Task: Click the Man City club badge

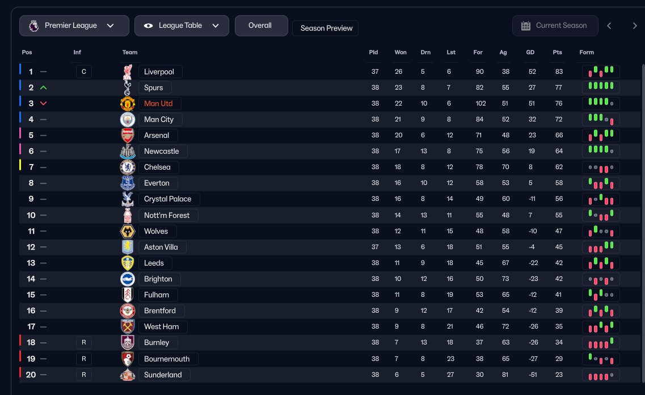Action: tap(128, 120)
